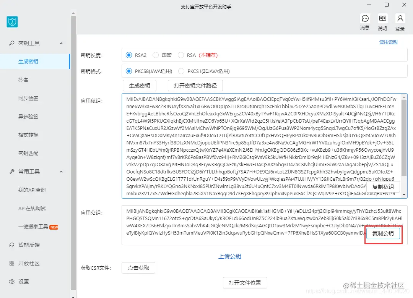The width and height of the screenshot is (413, 298).
Task: Click the private key scrollbar down arrow
Action: (x=404, y=195)
